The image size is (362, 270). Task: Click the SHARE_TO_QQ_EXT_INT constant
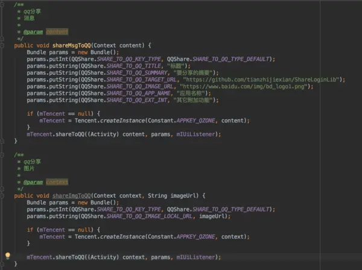click(137, 100)
